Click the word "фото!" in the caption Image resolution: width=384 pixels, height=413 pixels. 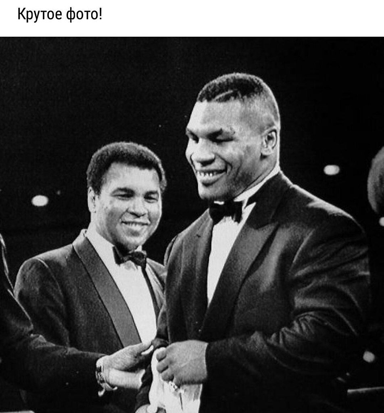coord(84,15)
